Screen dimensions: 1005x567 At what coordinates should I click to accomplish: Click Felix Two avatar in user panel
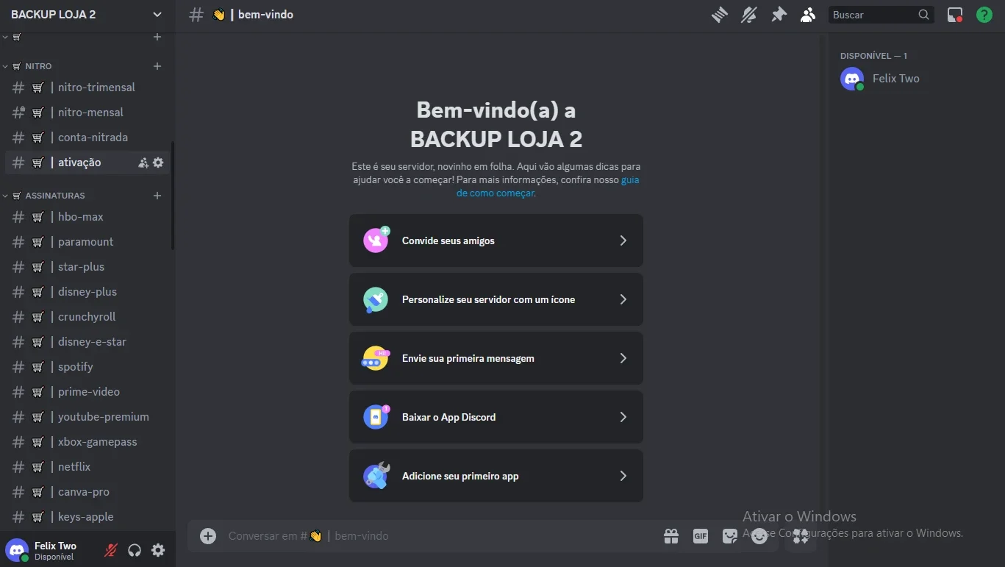(17, 550)
